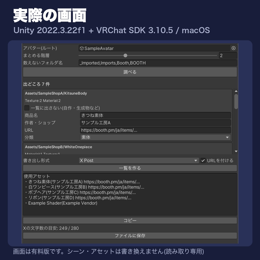Viewport: 260px width, 260px height.
Task: Click the まとめる階層 value field showing 2
Action: pyautogui.click(x=228, y=56)
